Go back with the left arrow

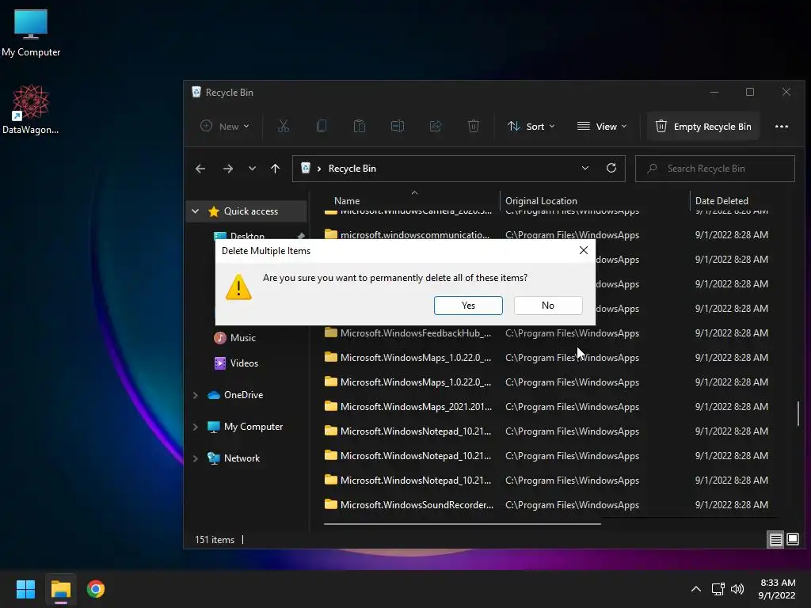[200, 169]
